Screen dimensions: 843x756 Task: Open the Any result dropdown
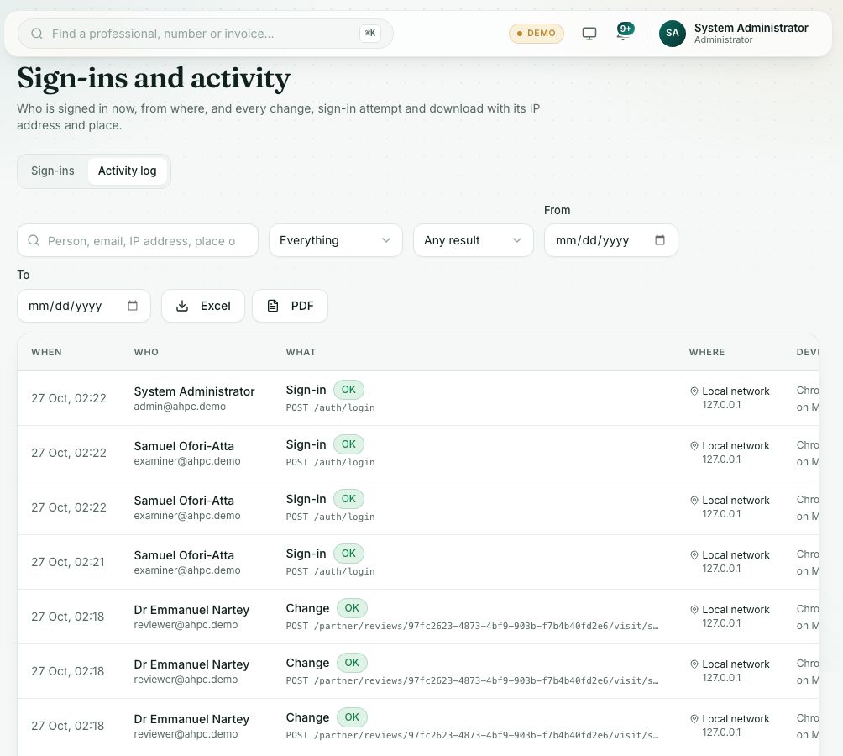(x=473, y=240)
